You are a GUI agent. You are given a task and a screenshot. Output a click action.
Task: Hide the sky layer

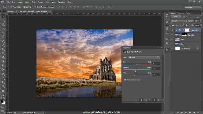tap(172, 39)
